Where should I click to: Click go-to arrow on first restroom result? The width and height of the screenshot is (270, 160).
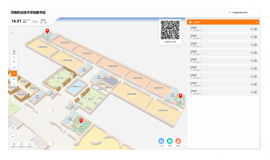pyautogui.click(x=256, y=29)
